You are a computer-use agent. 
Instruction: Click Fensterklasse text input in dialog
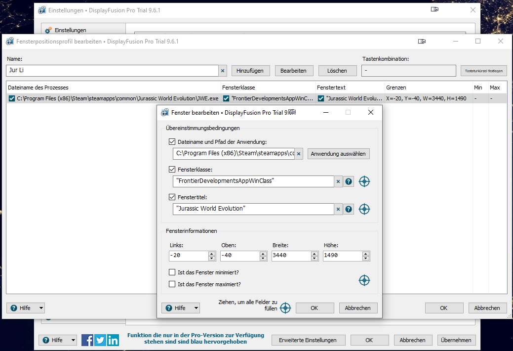coord(254,181)
